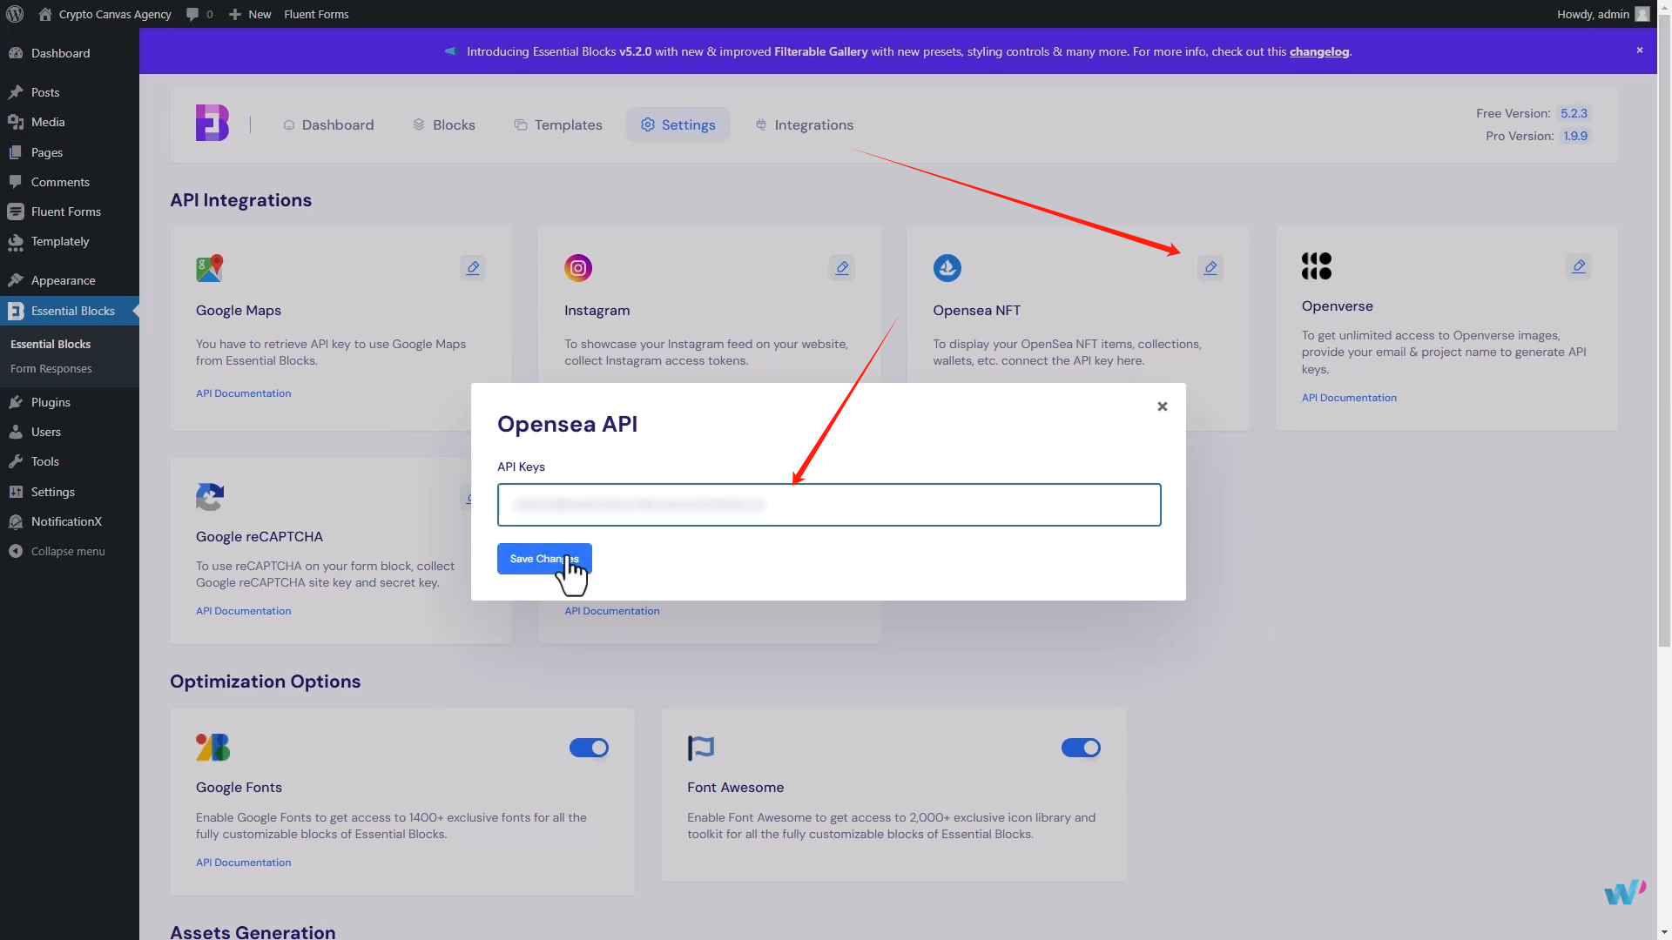
Task: Click the Google Maps edit pencil icon
Action: tap(473, 268)
